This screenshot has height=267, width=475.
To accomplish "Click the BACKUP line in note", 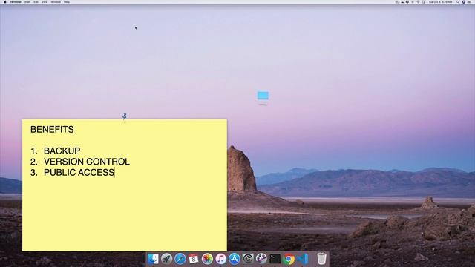I will click(x=62, y=151).
